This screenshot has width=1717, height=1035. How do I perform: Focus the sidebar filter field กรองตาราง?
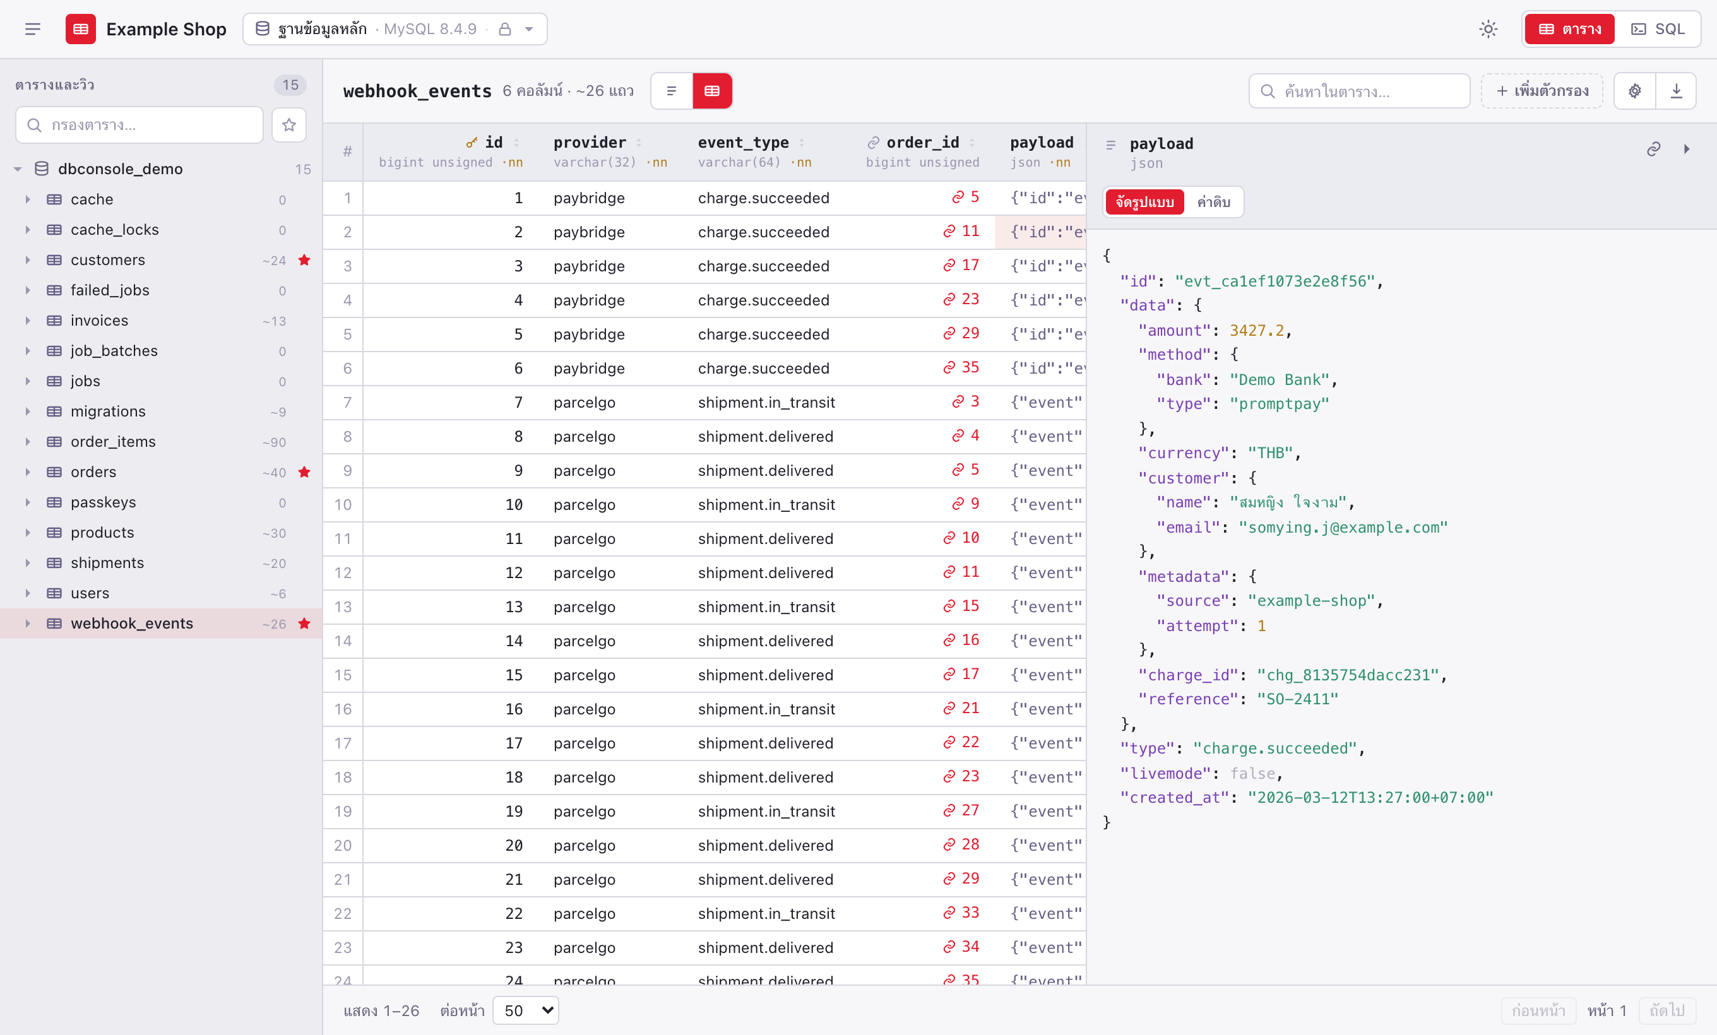pyautogui.click(x=140, y=125)
